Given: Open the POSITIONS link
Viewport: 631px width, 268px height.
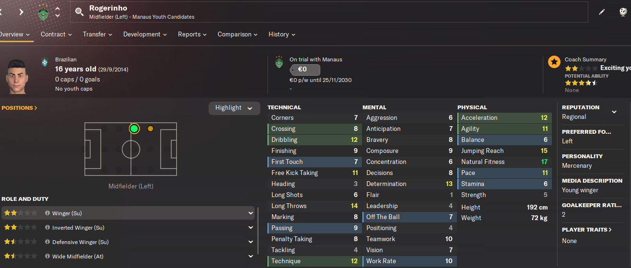Looking at the screenshot, I should pos(20,108).
